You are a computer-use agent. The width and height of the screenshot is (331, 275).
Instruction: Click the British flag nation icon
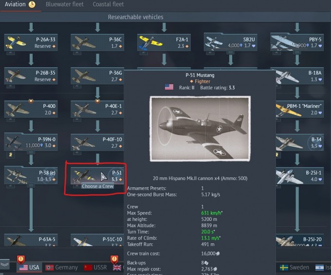coord(117,268)
